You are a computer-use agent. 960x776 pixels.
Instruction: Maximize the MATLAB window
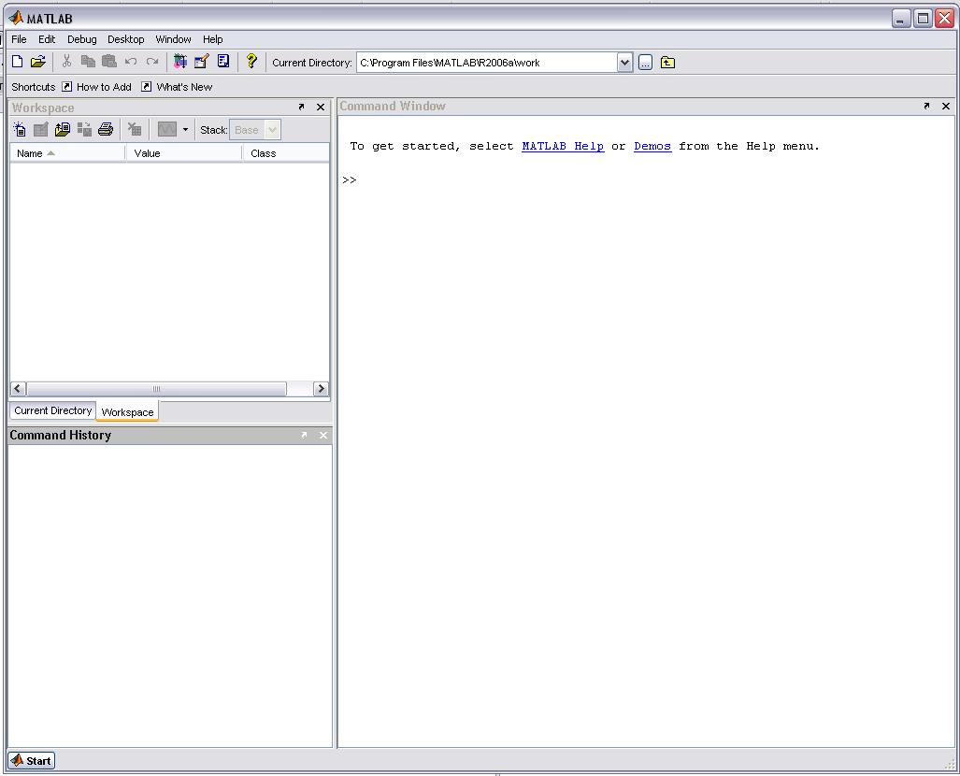click(923, 19)
